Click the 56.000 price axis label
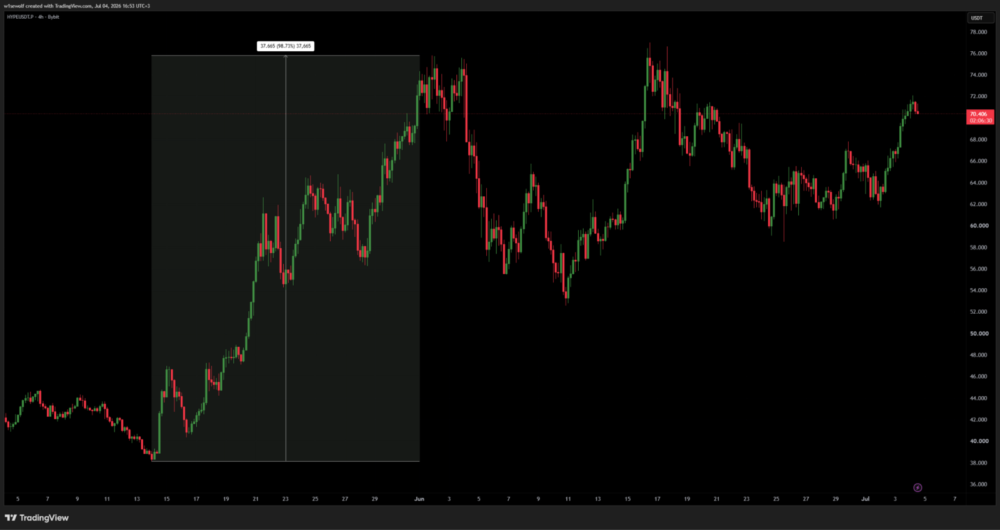The width and height of the screenshot is (1000, 530). pyautogui.click(x=978, y=269)
